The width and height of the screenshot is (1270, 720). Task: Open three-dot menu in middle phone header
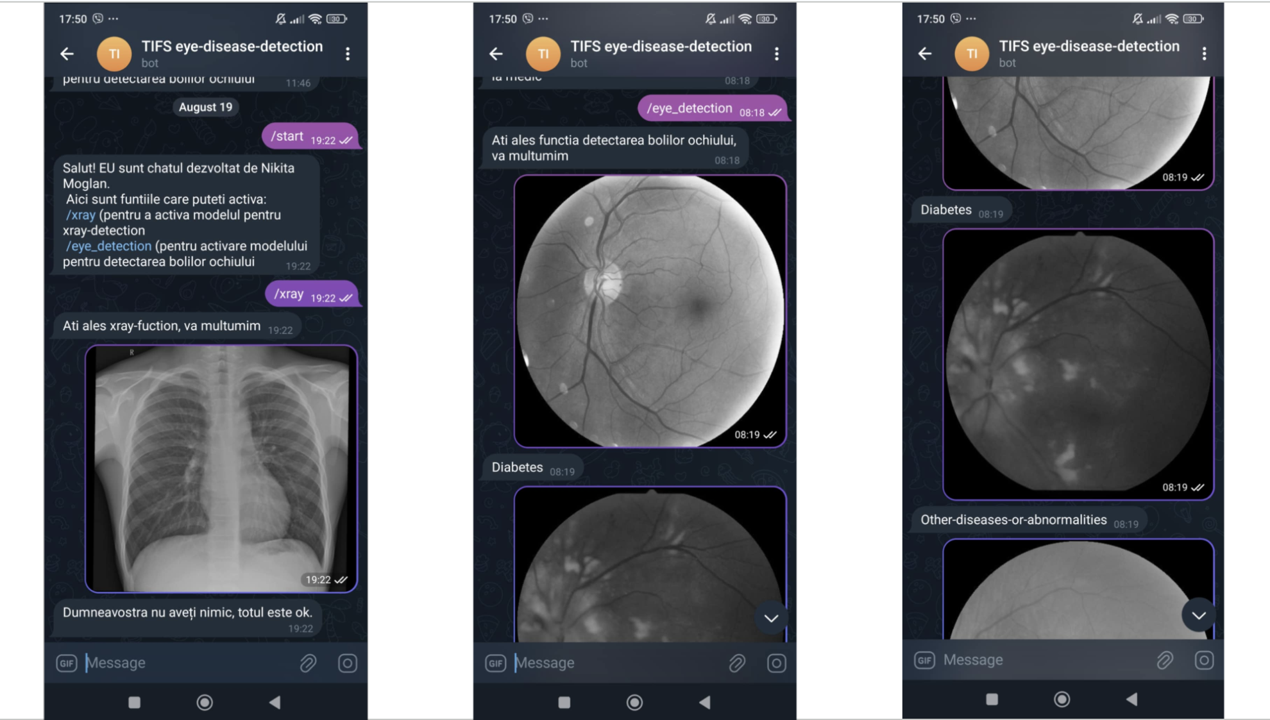(777, 54)
